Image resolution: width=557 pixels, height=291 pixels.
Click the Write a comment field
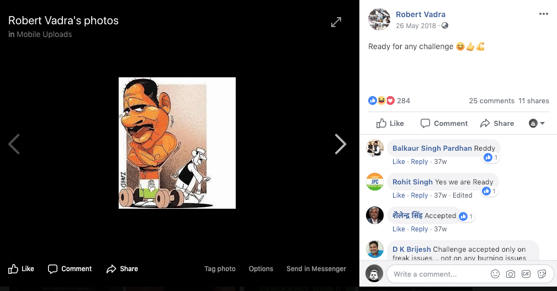pyautogui.click(x=436, y=274)
